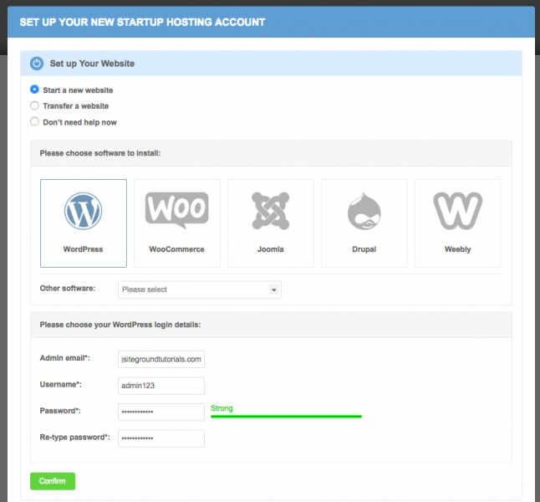Click the Set Up Your New Startup Hosting Account title
This screenshot has width=540, height=502.
pyautogui.click(x=142, y=23)
